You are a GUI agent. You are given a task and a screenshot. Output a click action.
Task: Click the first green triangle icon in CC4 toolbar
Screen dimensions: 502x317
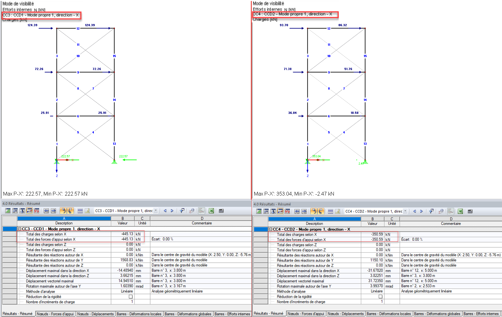259,211
